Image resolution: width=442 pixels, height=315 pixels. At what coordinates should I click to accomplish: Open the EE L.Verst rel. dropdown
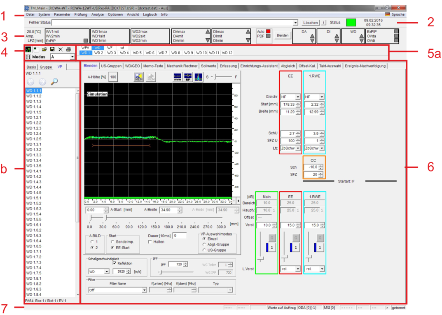[298, 269]
